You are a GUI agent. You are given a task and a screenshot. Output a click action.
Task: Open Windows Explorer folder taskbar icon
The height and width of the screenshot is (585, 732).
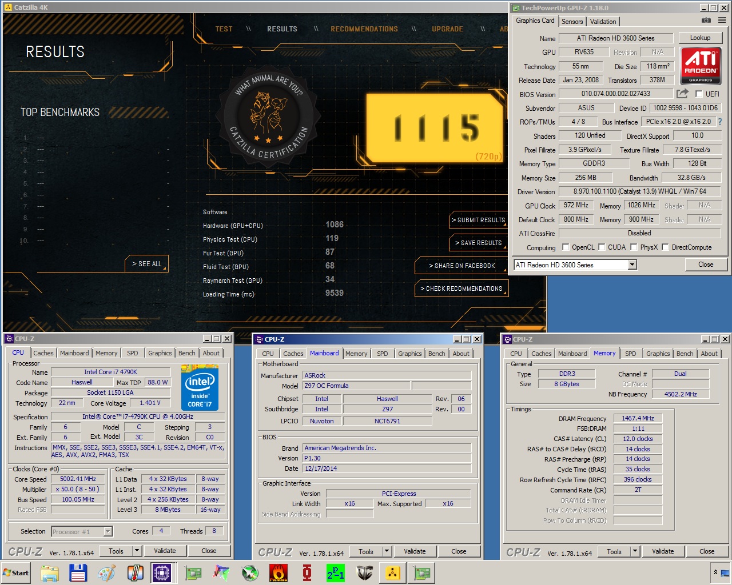50,573
